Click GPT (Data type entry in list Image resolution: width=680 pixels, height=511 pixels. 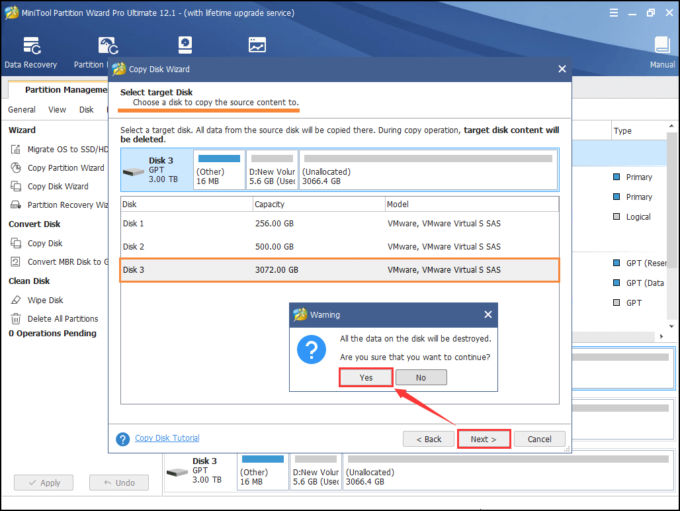645,283
